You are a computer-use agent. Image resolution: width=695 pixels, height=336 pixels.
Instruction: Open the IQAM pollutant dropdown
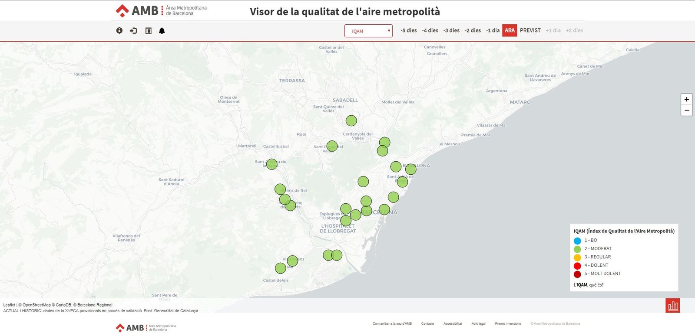(x=368, y=31)
